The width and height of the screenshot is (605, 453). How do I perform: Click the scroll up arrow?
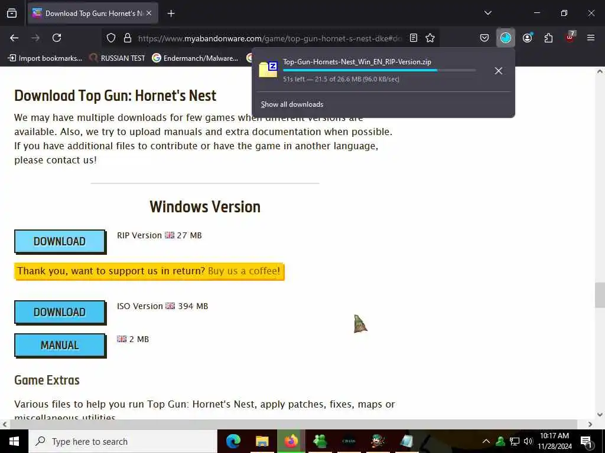click(600, 71)
